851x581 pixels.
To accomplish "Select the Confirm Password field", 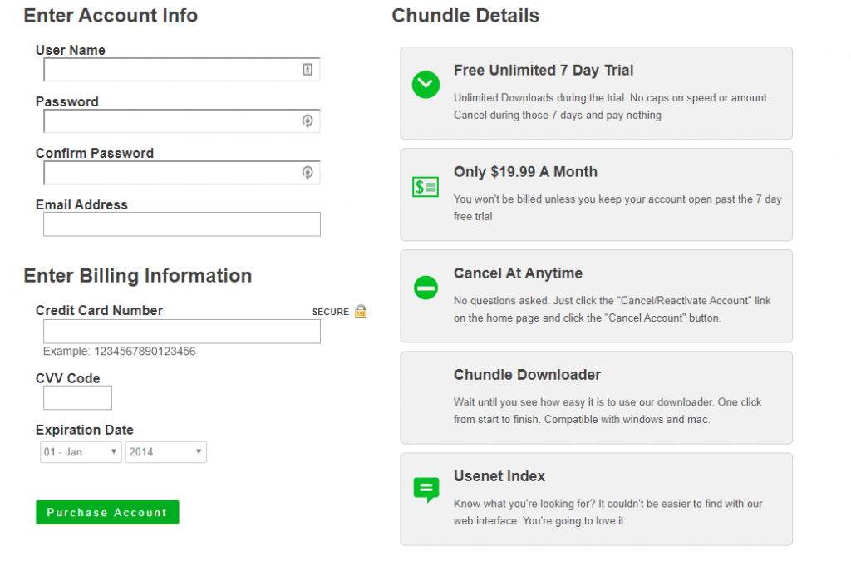I will pyautogui.click(x=170, y=173).
